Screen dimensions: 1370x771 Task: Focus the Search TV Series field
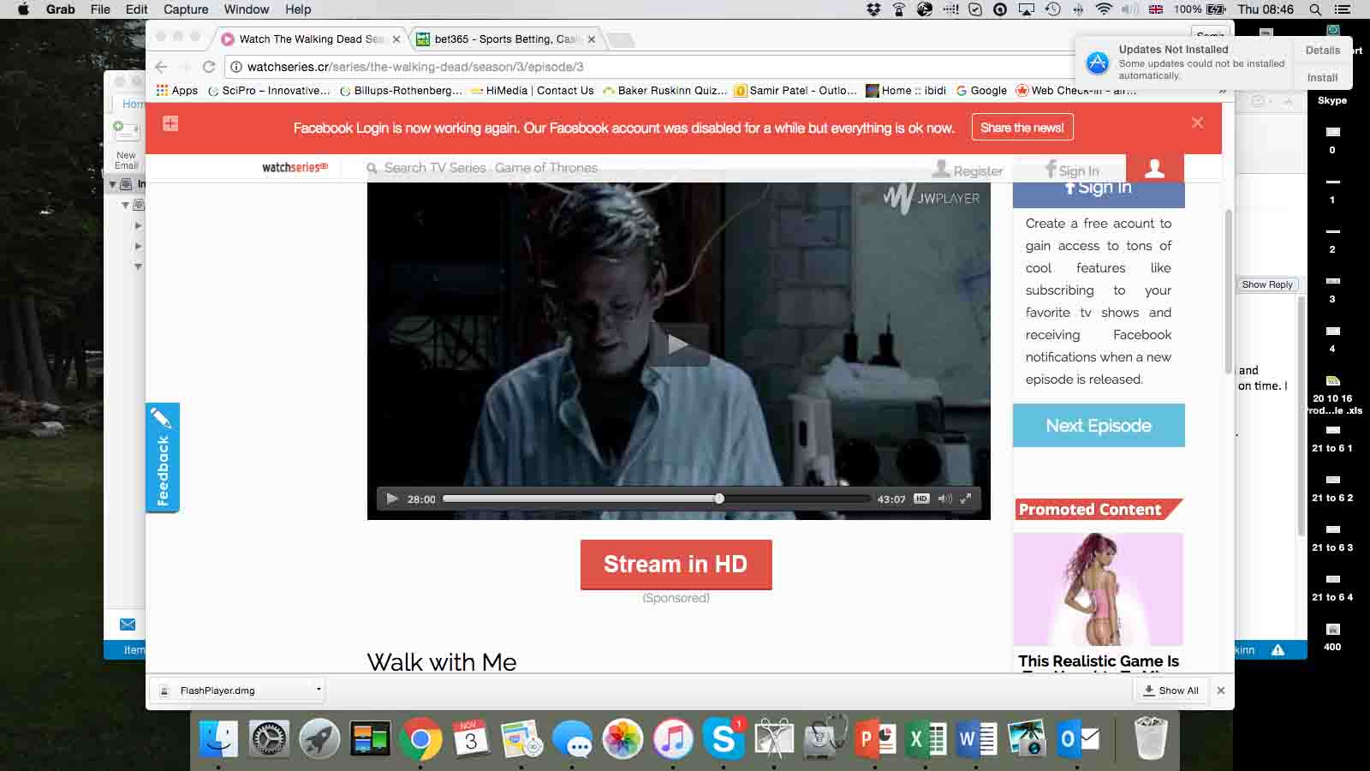click(491, 168)
